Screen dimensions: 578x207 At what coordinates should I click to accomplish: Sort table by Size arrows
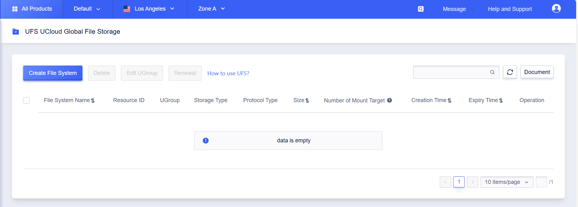click(307, 101)
